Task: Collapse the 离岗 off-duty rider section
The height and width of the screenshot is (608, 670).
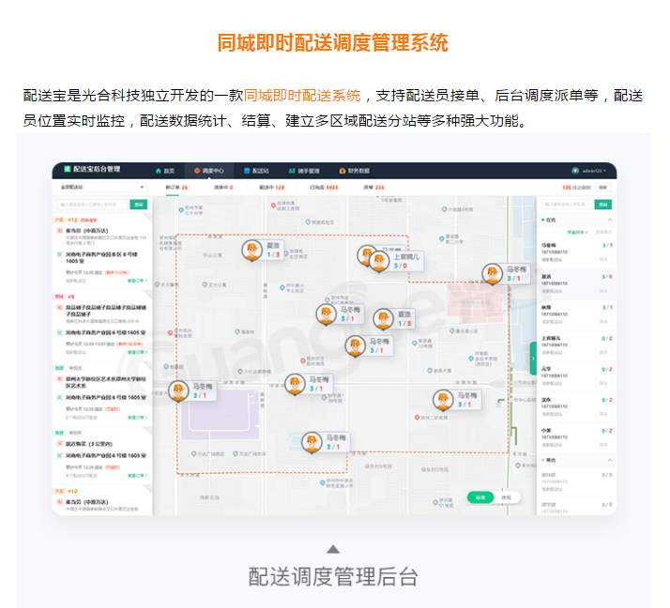Action: click(610, 460)
